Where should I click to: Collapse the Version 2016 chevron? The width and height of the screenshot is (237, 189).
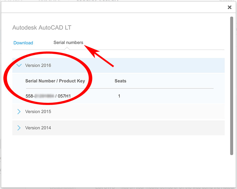coord(19,65)
